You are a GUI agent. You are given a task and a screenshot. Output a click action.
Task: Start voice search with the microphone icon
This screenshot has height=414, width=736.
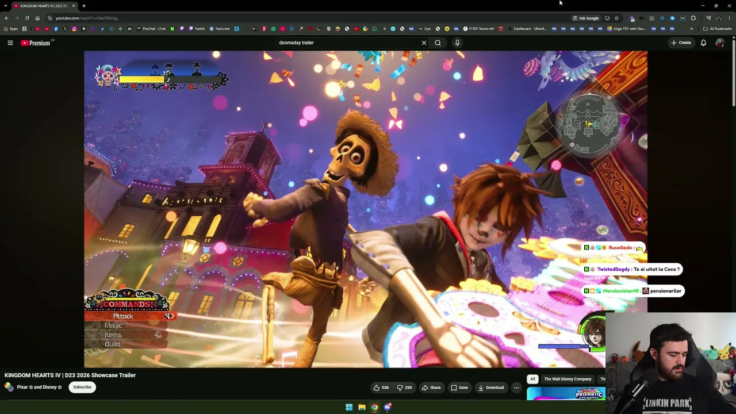457,43
